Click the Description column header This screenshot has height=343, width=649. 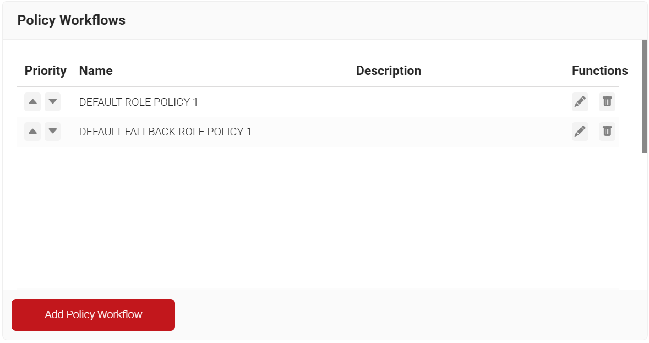(x=388, y=71)
